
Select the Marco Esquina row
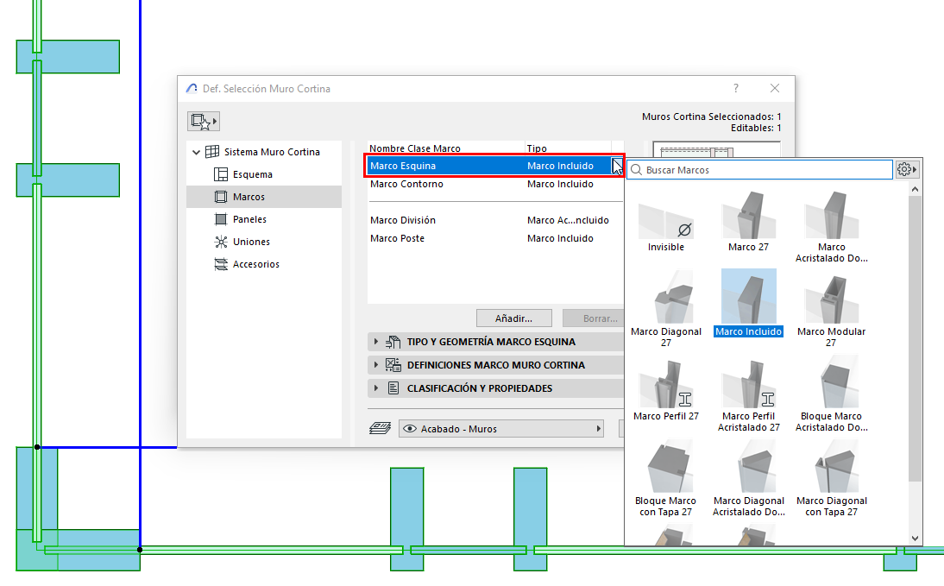[x=494, y=166]
